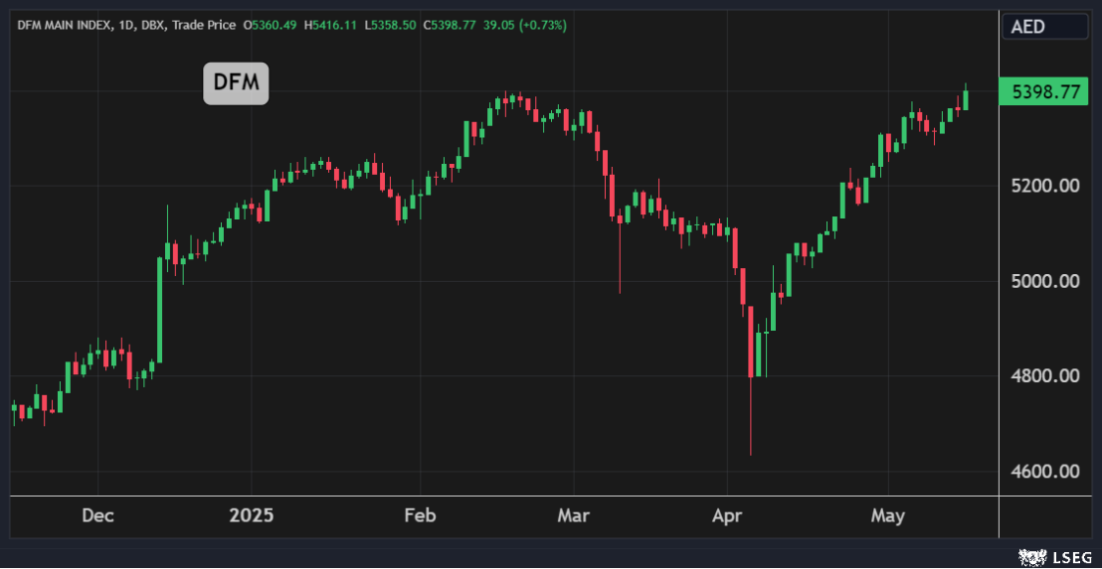The image size is (1102, 569).
Task: Open the Trade Price type selector
Action: click(204, 25)
